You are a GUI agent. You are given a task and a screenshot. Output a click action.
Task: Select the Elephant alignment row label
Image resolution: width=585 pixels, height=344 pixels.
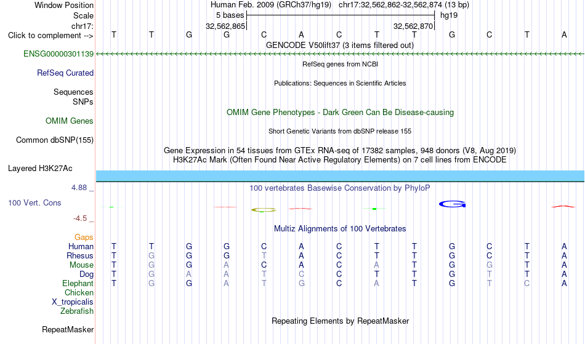[x=78, y=284]
